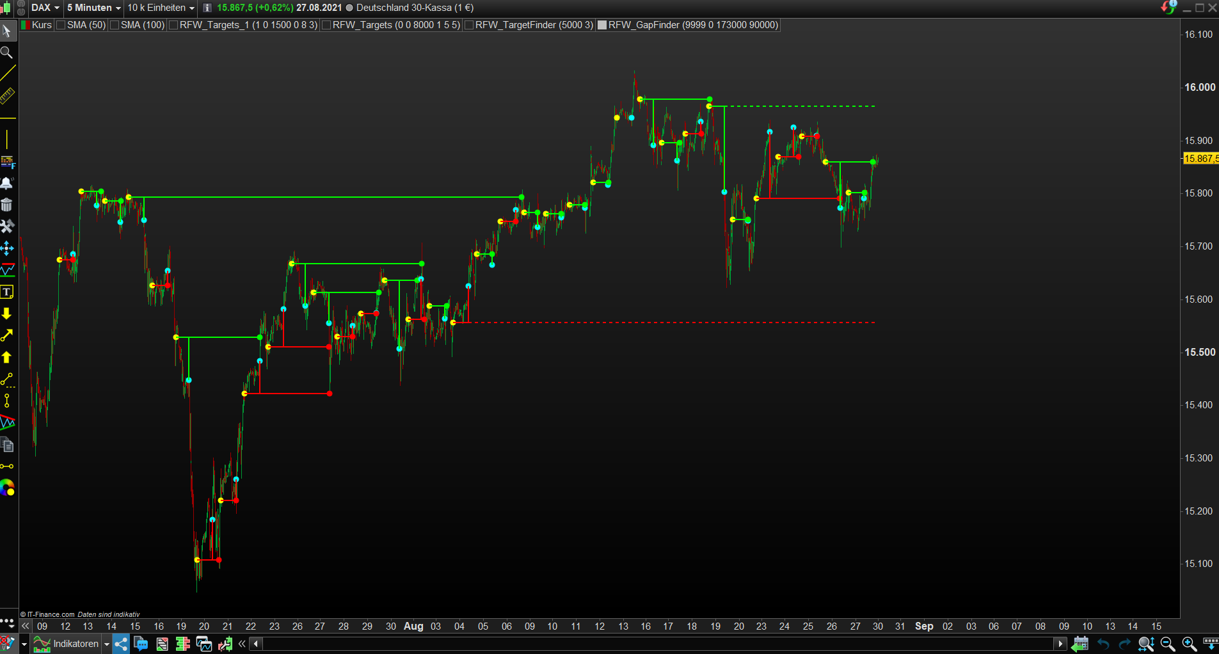1219x654 pixels.
Task: Open the alert bell tool
Action: click(x=7, y=183)
